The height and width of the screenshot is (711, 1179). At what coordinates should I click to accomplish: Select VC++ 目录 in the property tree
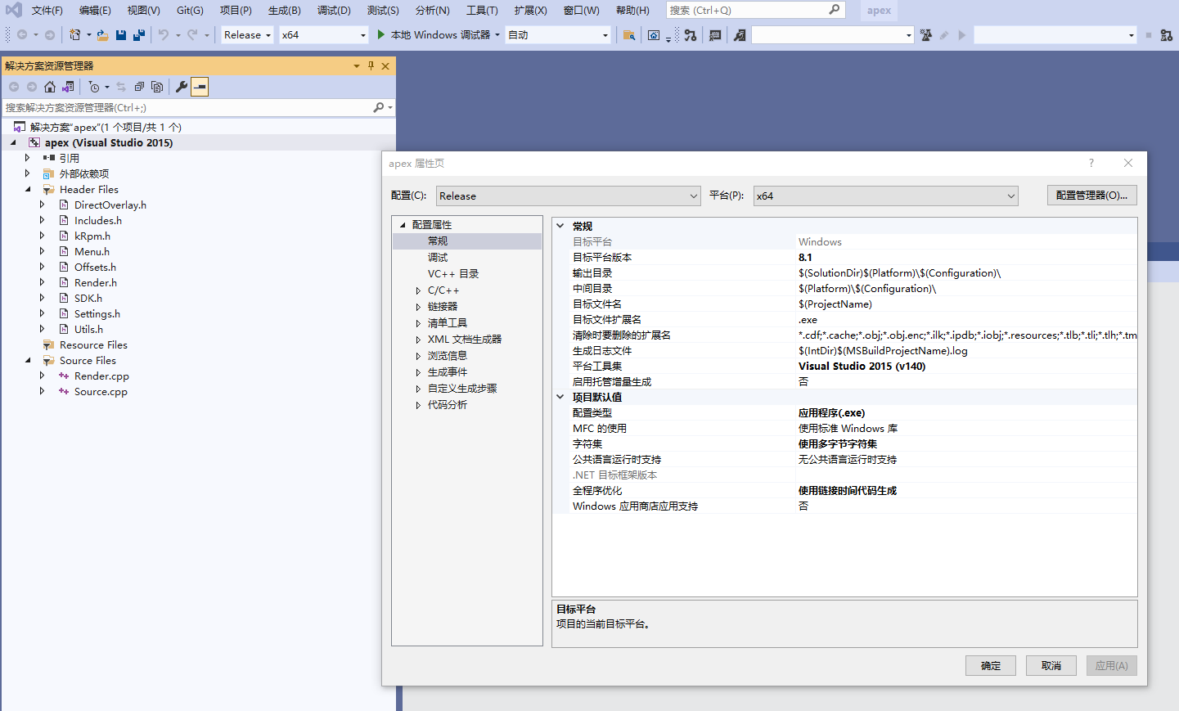click(453, 274)
